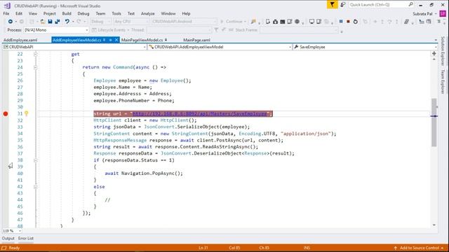Open the File menu
This screenshot has width=449, height=252.
pyautogui.click(x=6, y=13)
